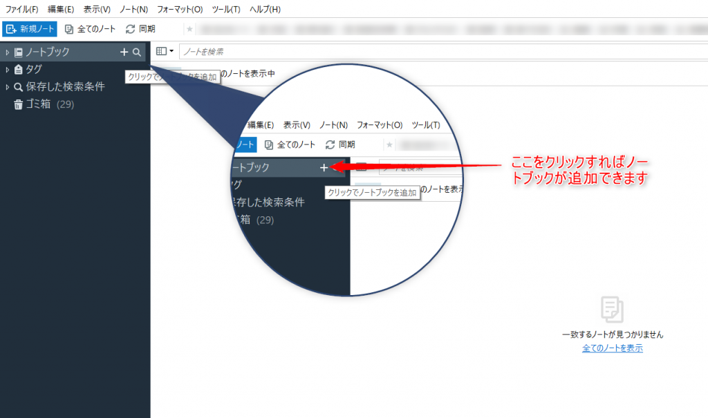Add a notebook with the plus icon
708x418 pixels.
[124, 52]
